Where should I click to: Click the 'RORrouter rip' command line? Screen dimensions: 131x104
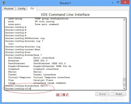click(25, 38)
